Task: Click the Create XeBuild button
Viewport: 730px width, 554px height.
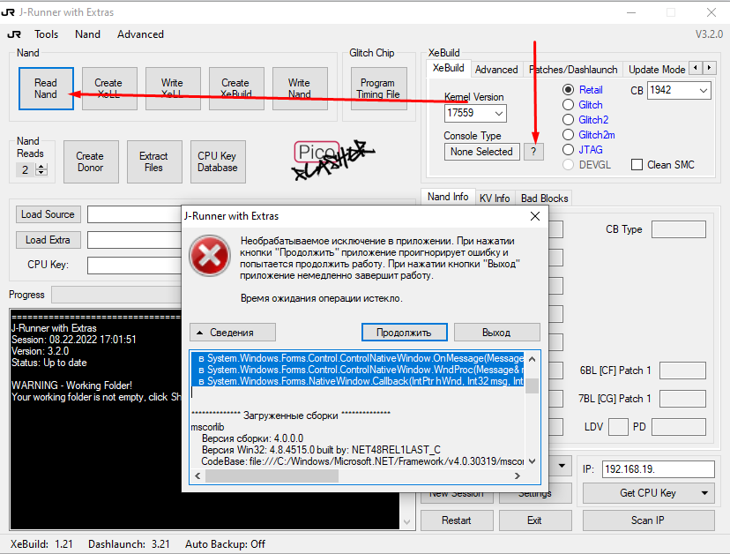Action: click(x=236, y=88)
